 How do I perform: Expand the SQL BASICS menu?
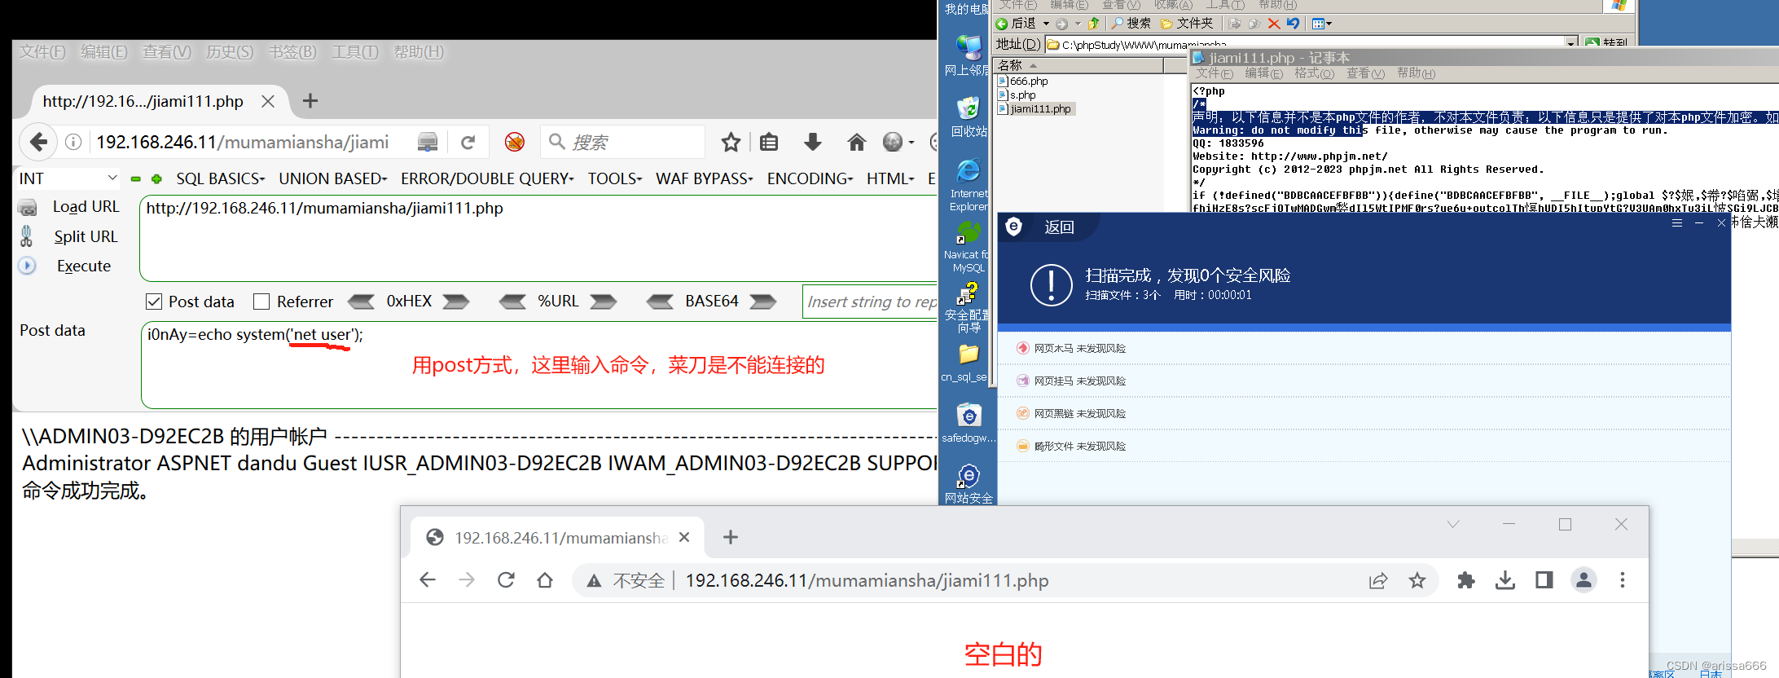(x=220, y=178)
